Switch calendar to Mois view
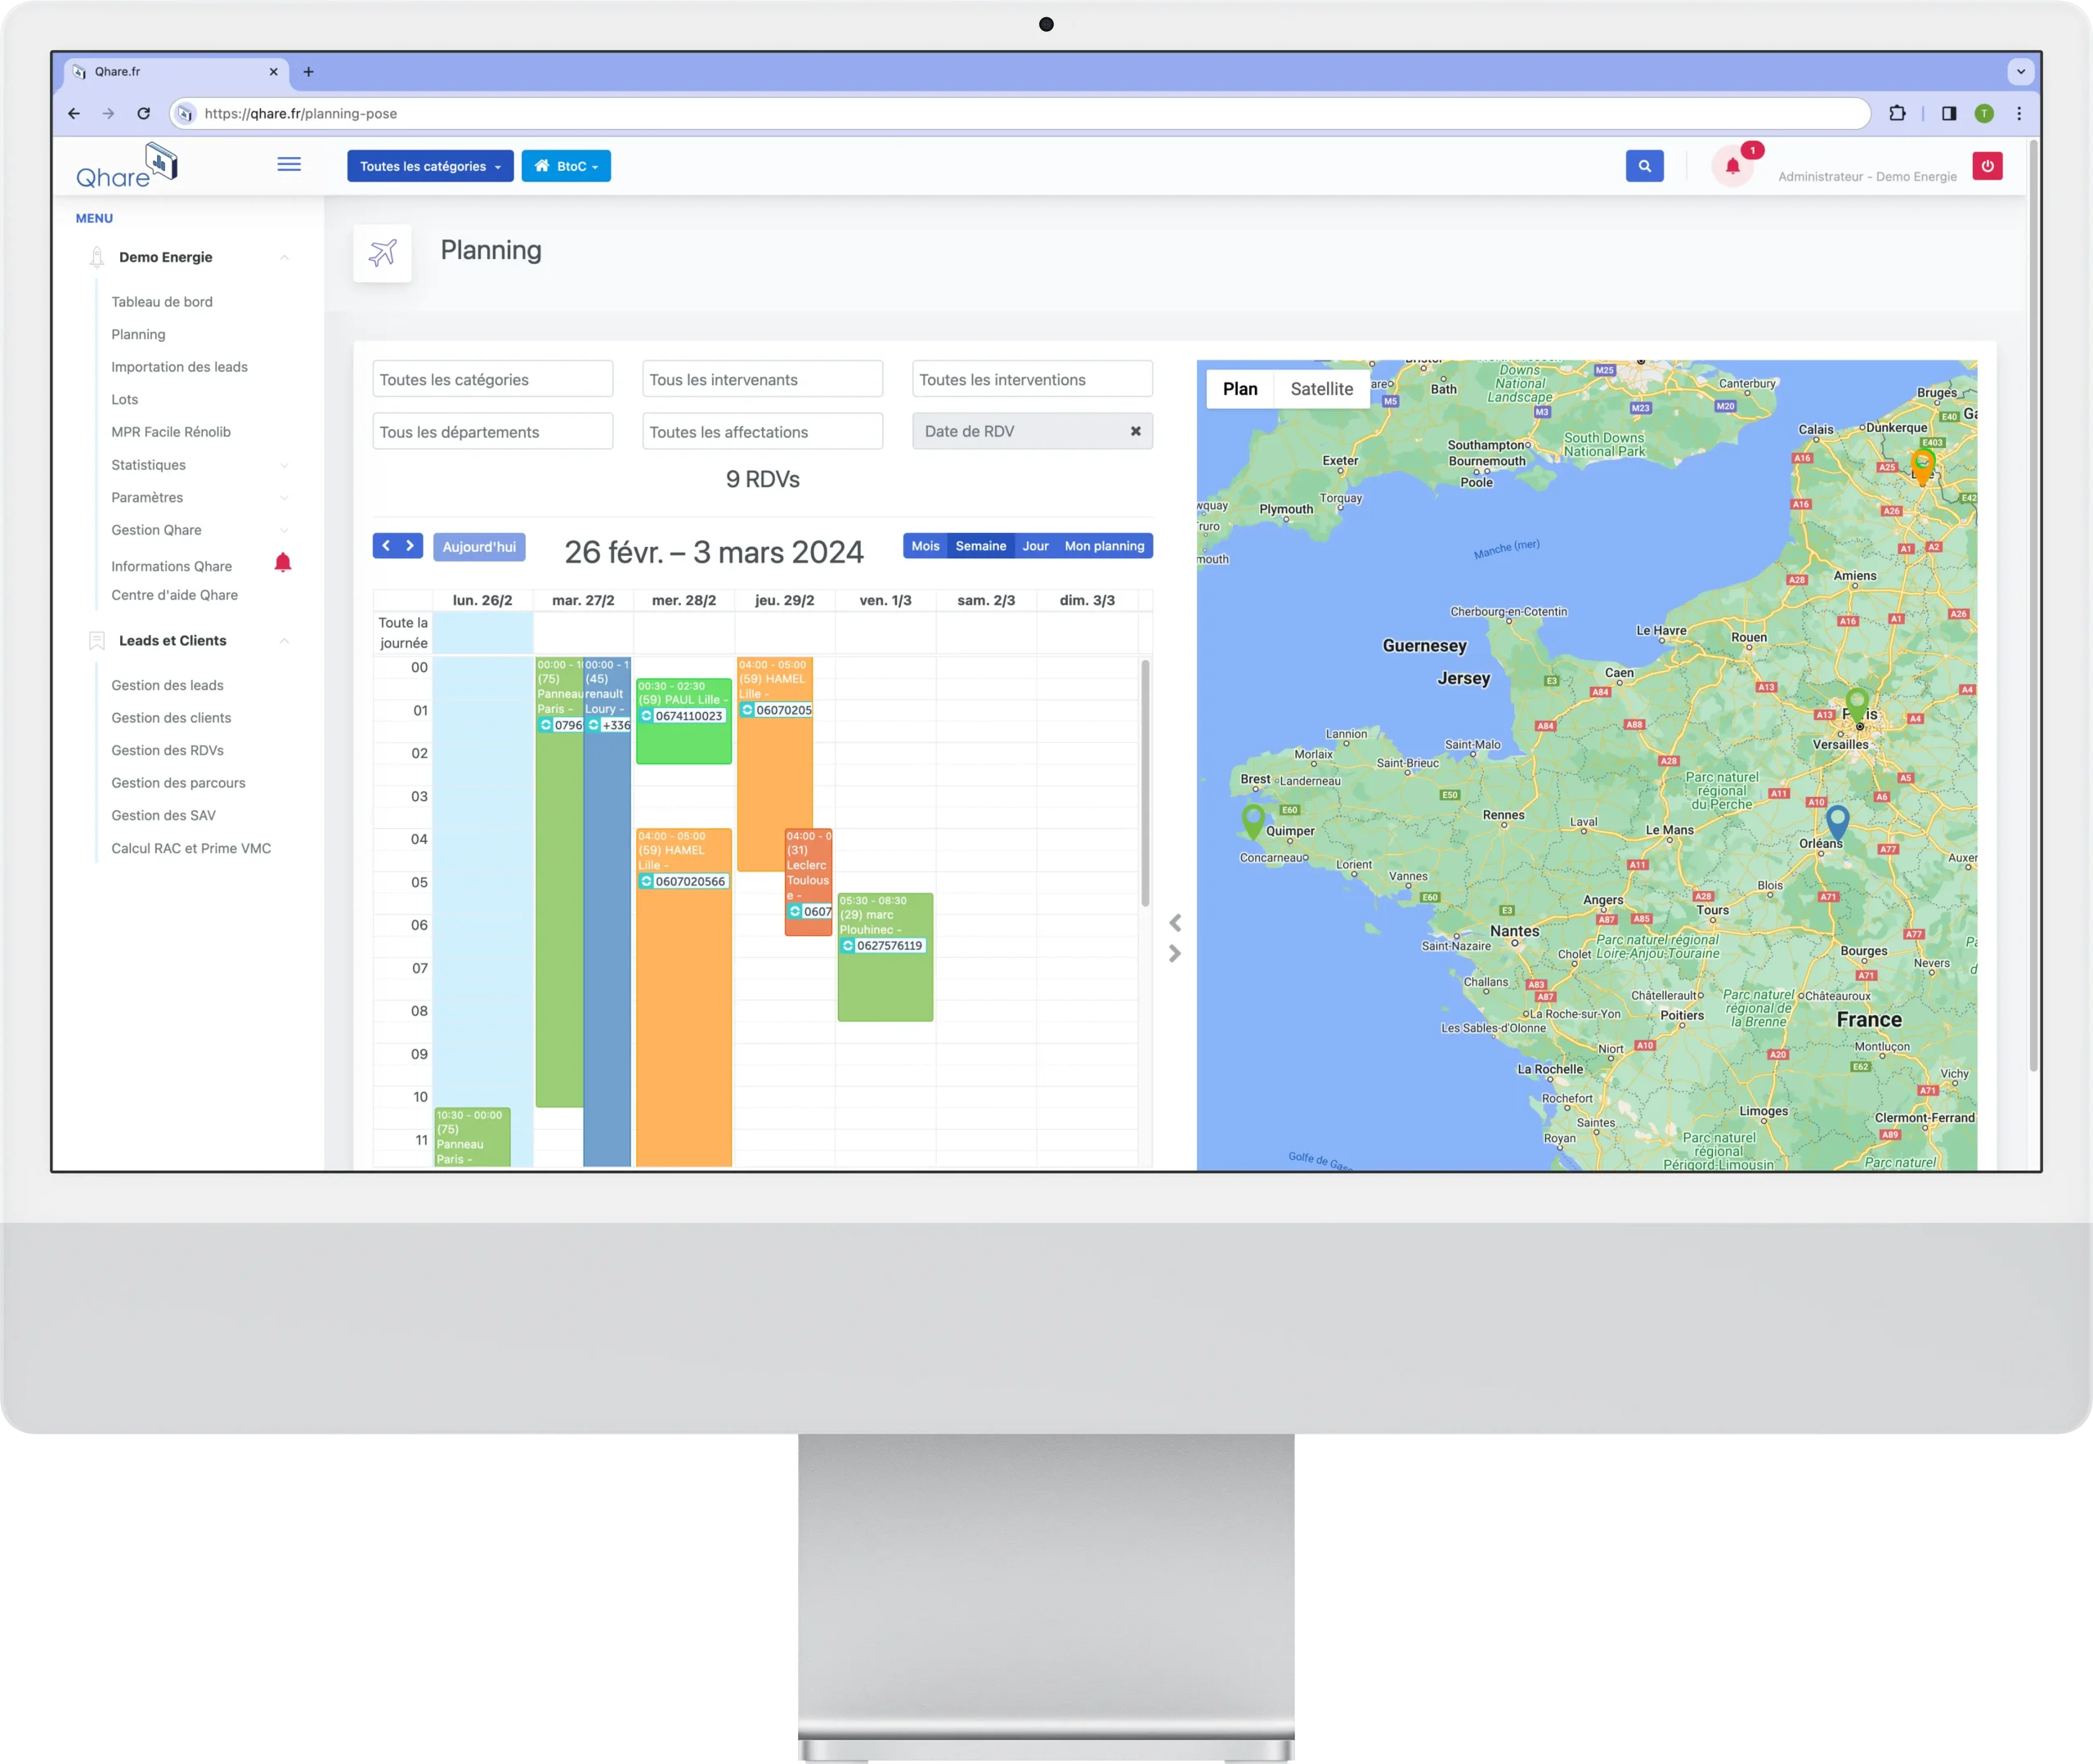Screen dimensions: 2093x1764 pos(925,546)
